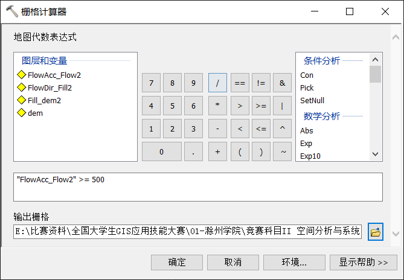Click the number 1 keypad button
Screen dimensions: 404x280
pos(151,129)
